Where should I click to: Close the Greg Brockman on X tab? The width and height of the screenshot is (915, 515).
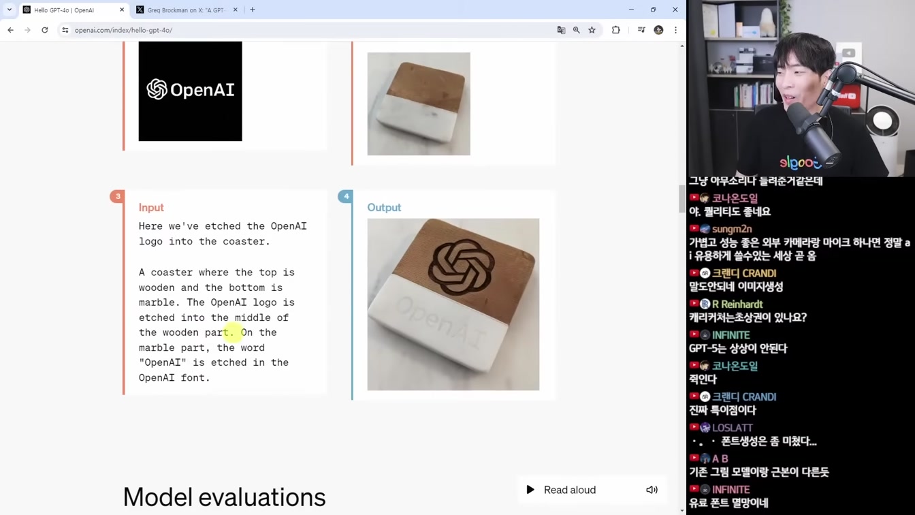pyautogui.click(x=236, y=10)
